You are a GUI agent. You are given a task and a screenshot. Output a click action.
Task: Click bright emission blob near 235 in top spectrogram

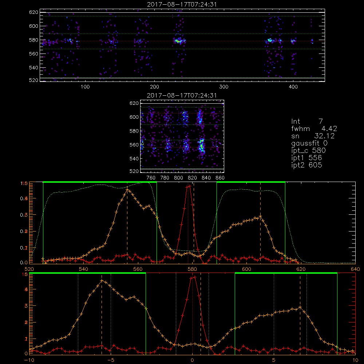179,41
